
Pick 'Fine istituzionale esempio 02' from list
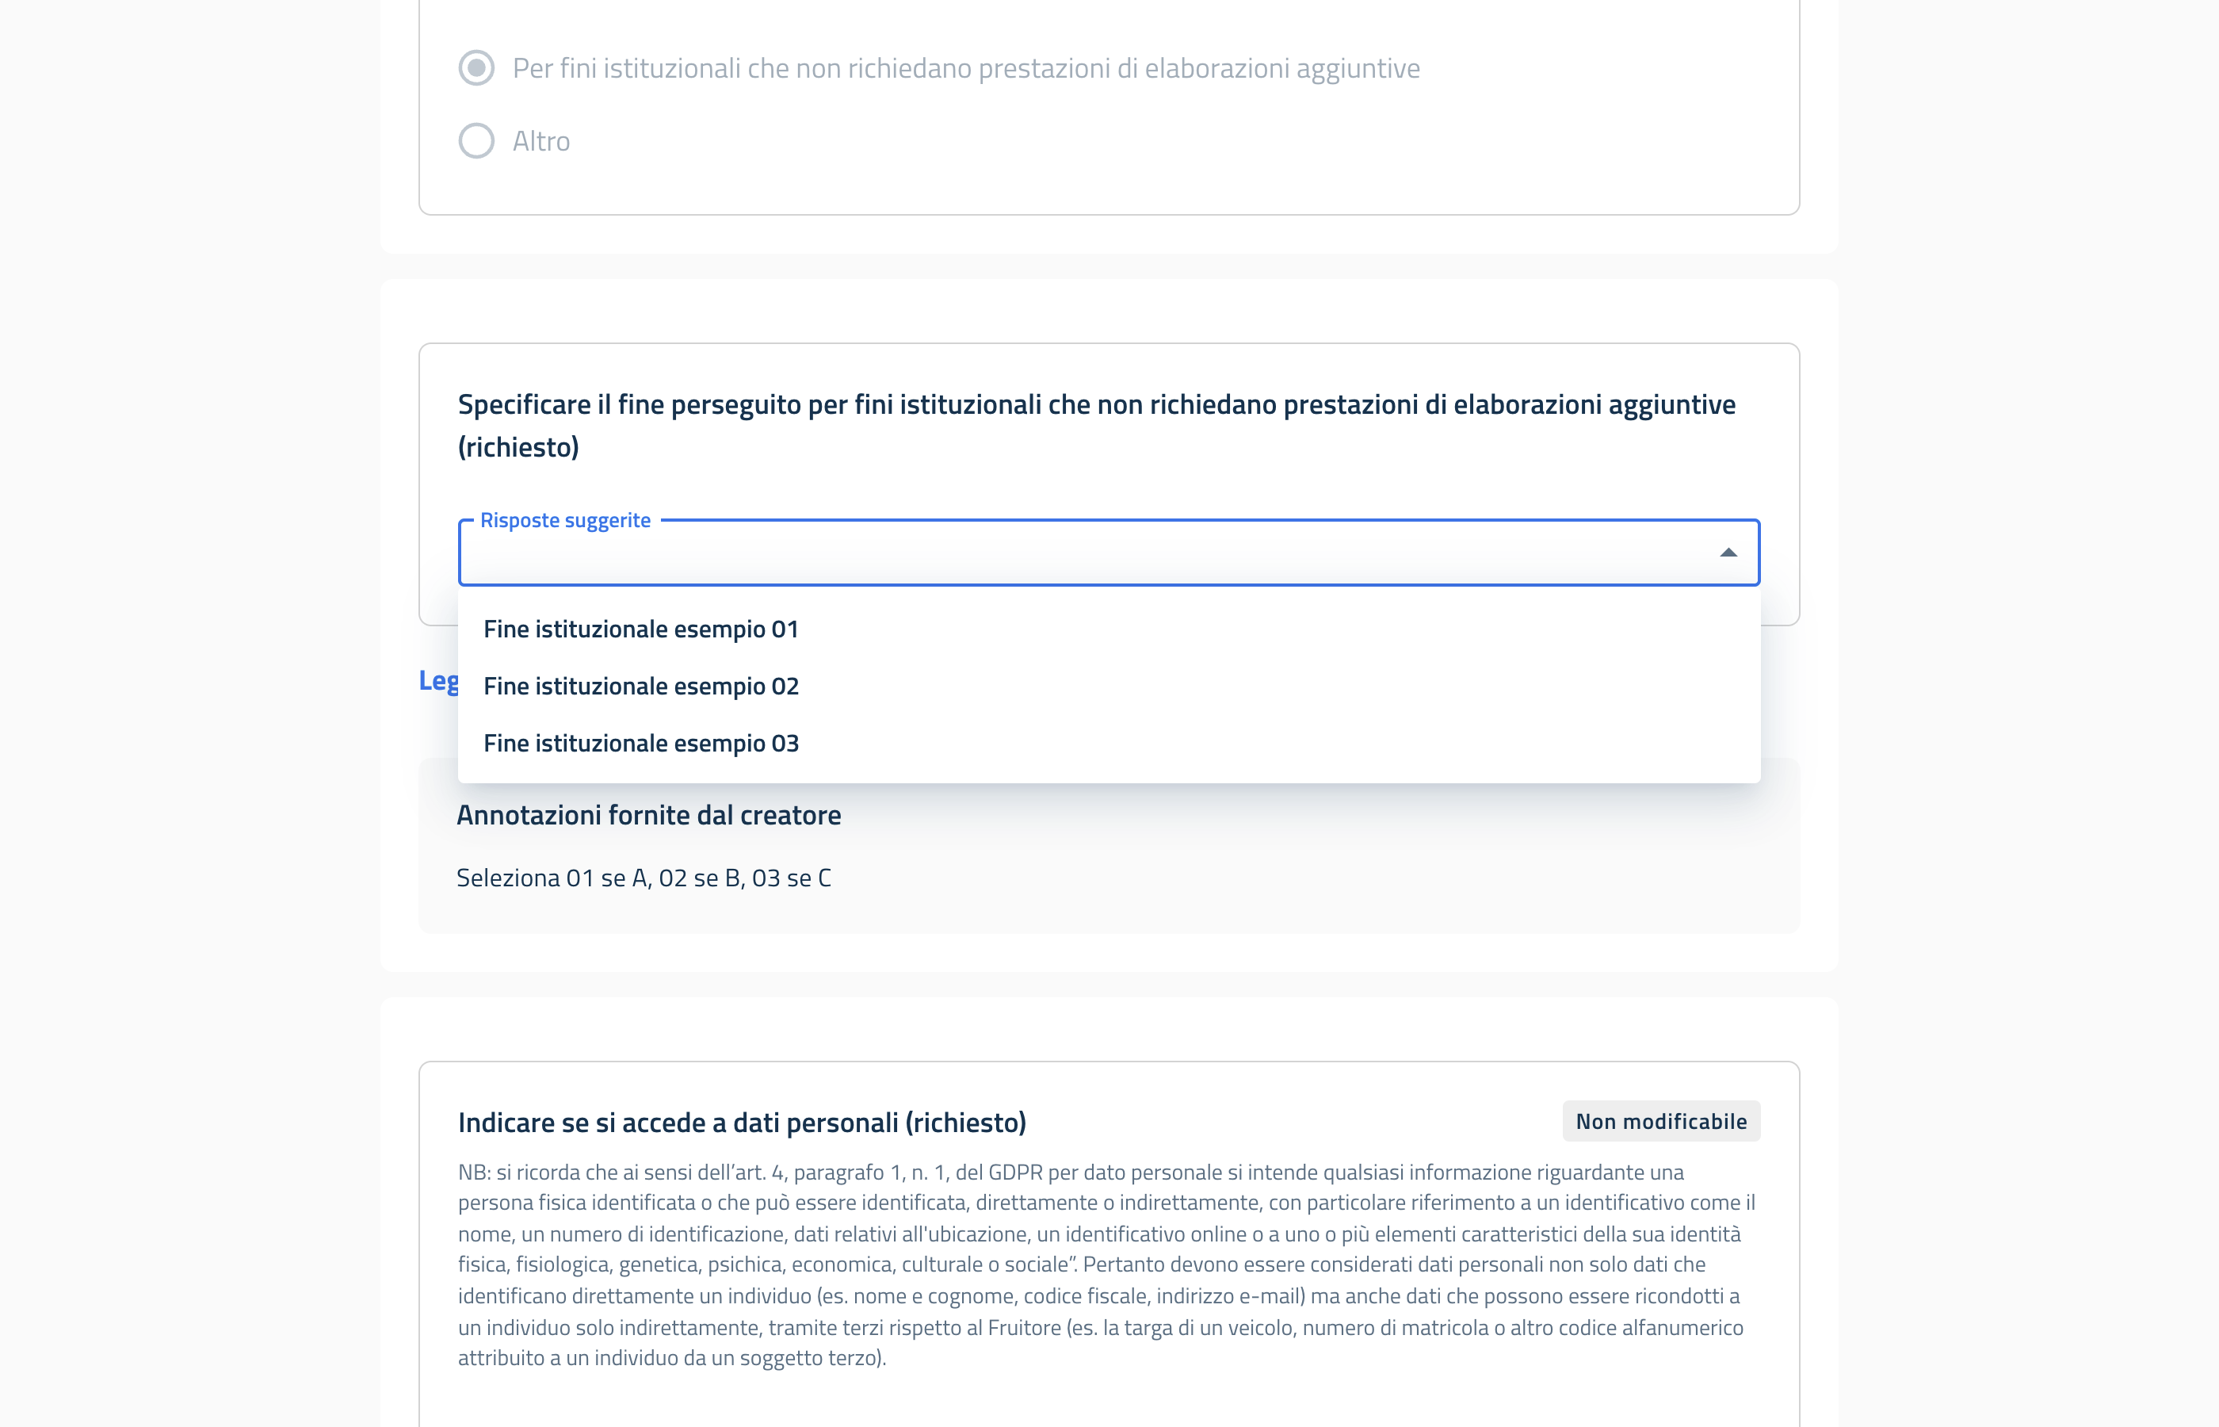pyautogui.click(x=640, y=687)
